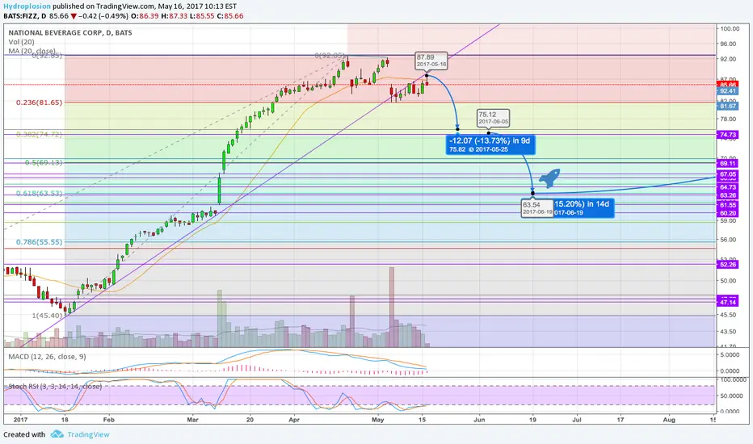Image resolution: width=753 pixels, height=444 pixels.
Task: Click the 5.0000 value on MACD scale
Action: coord(730,354)
